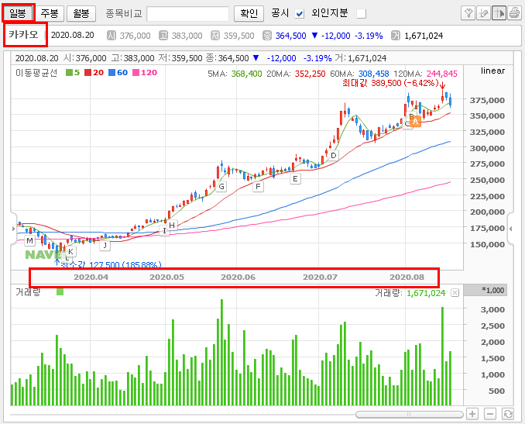Click green volume value 1,671,024
525x424 pixels.
tap(426, 293)
